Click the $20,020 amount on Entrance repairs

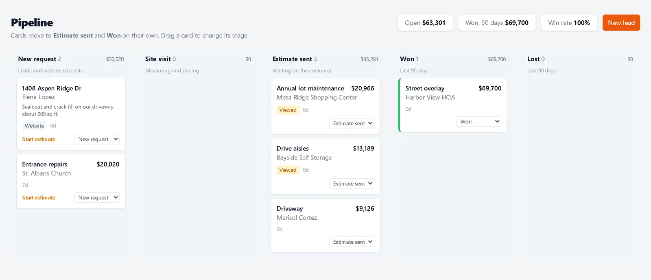point(108,164)
